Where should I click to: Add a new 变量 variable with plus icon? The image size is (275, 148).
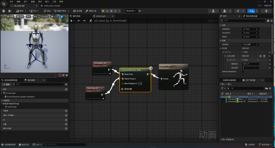pos(66,124)
